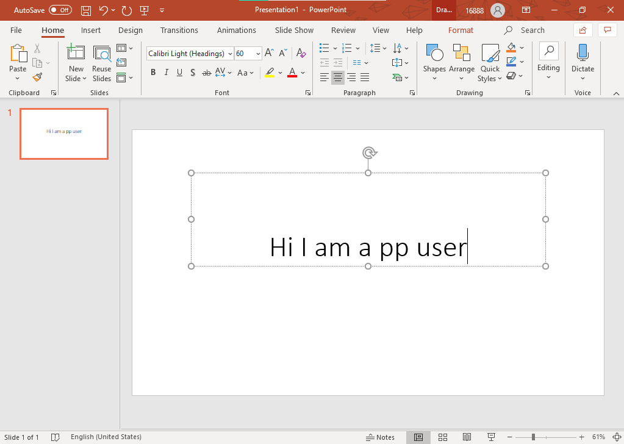
Task: Open the Reuse Slides pane
Action: pos(101,62)
